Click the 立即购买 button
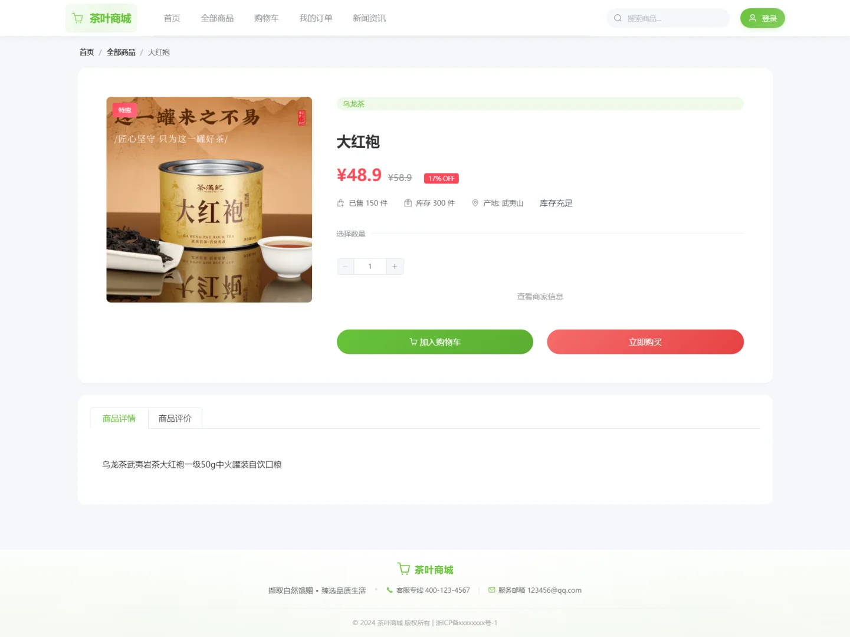The image size is (850, 637). (645, 342)
